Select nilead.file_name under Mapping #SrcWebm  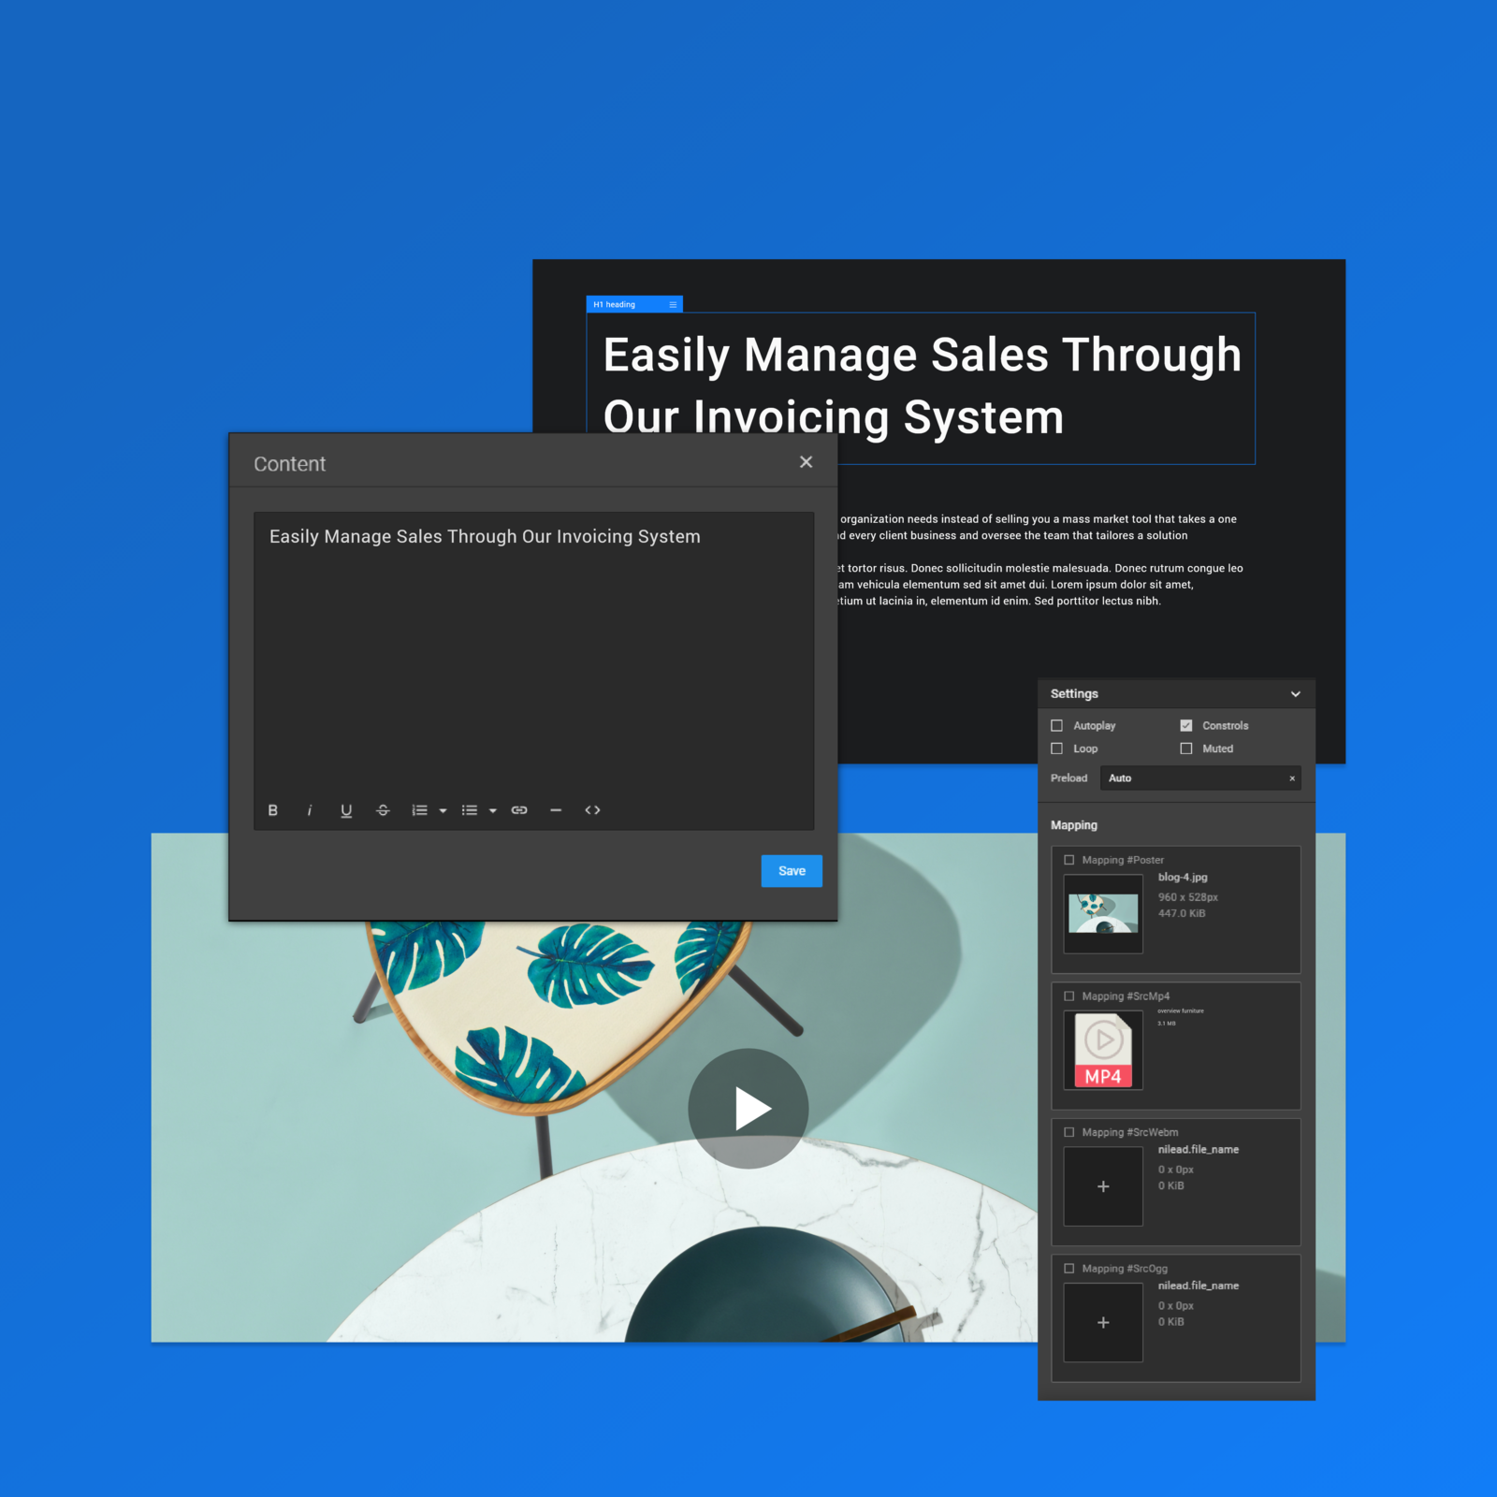pyautogui.click(x=1199, y=1150)
